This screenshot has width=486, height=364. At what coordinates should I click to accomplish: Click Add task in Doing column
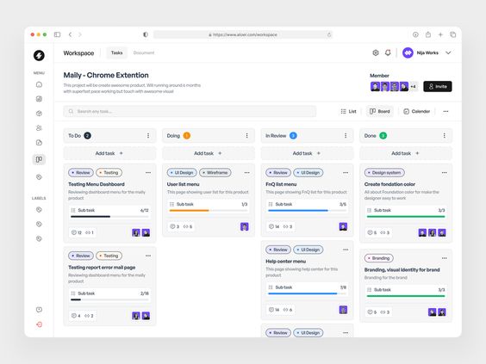[x=209, y=153]
